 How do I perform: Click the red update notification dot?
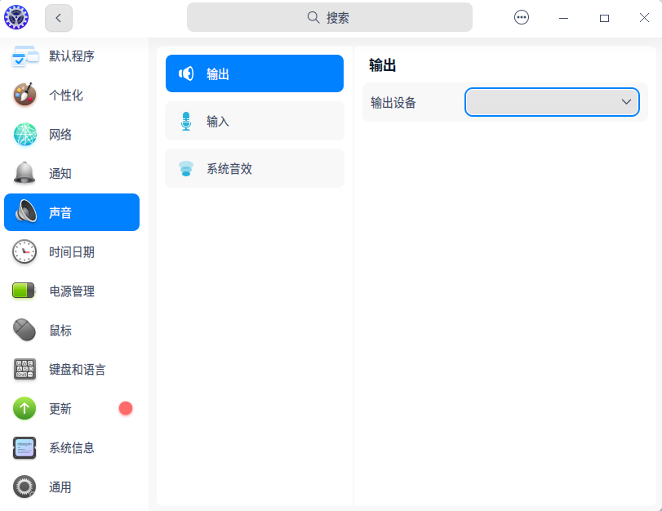click(126, 408)
